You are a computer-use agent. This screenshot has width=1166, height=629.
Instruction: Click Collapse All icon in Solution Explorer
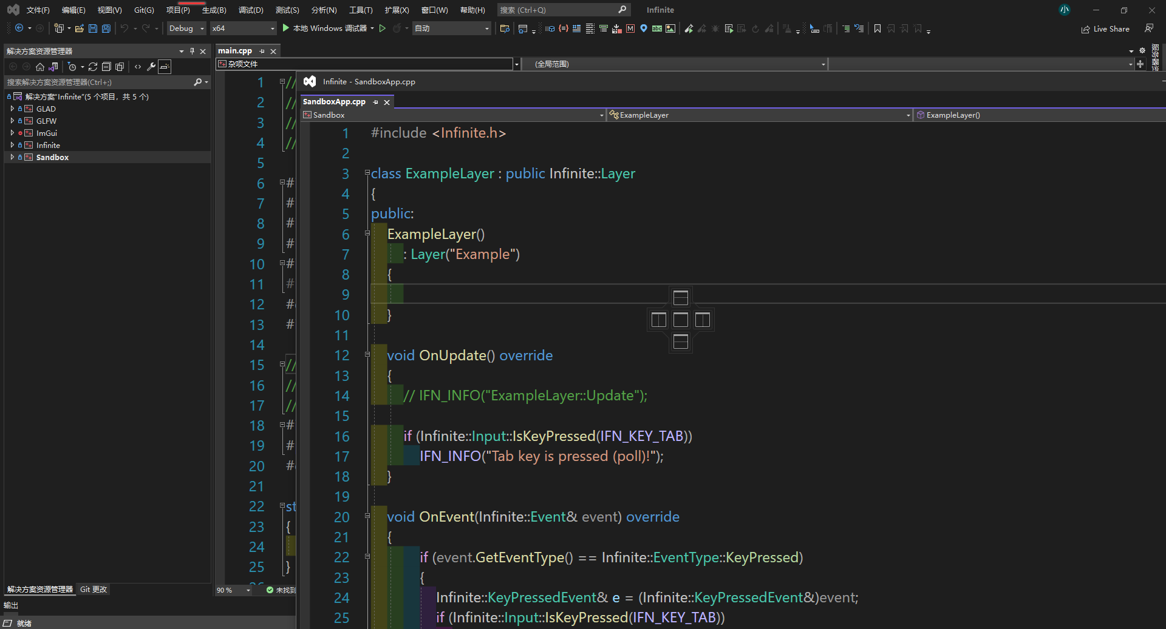(106, 67)
